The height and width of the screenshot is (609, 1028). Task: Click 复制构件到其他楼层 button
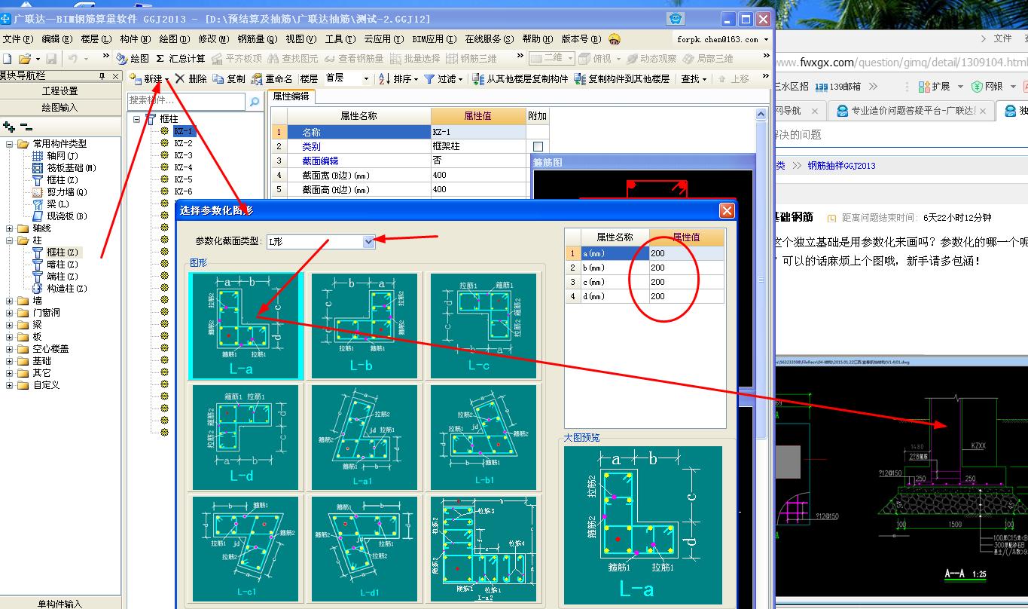pos(622,78)
